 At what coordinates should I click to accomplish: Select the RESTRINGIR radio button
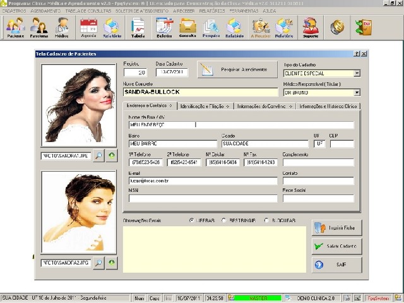pyautogui.click(x=223, y=220)
